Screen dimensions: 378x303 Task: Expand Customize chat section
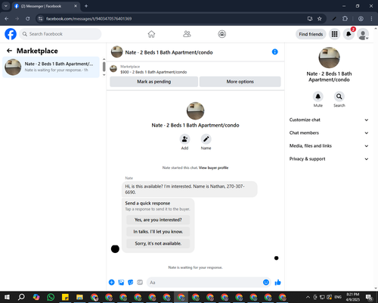pos(329,120)
